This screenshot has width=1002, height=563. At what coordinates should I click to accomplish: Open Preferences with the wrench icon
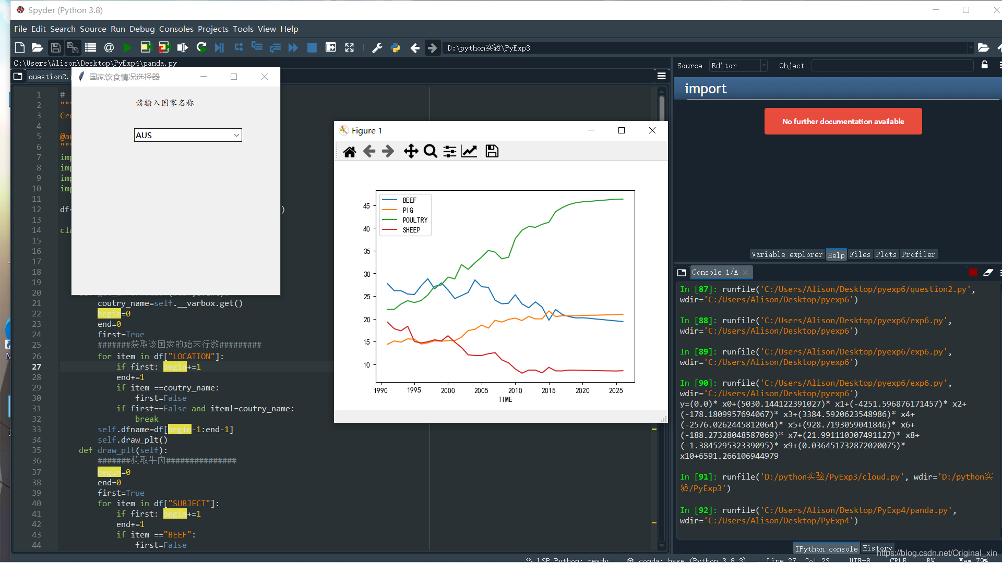[377, 48]
